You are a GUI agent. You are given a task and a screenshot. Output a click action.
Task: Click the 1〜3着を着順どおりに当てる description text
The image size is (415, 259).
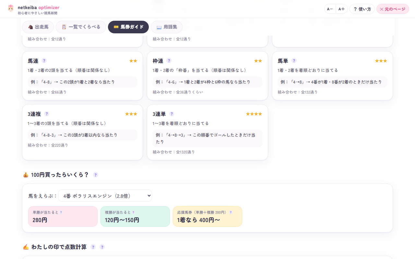(181, 123)
